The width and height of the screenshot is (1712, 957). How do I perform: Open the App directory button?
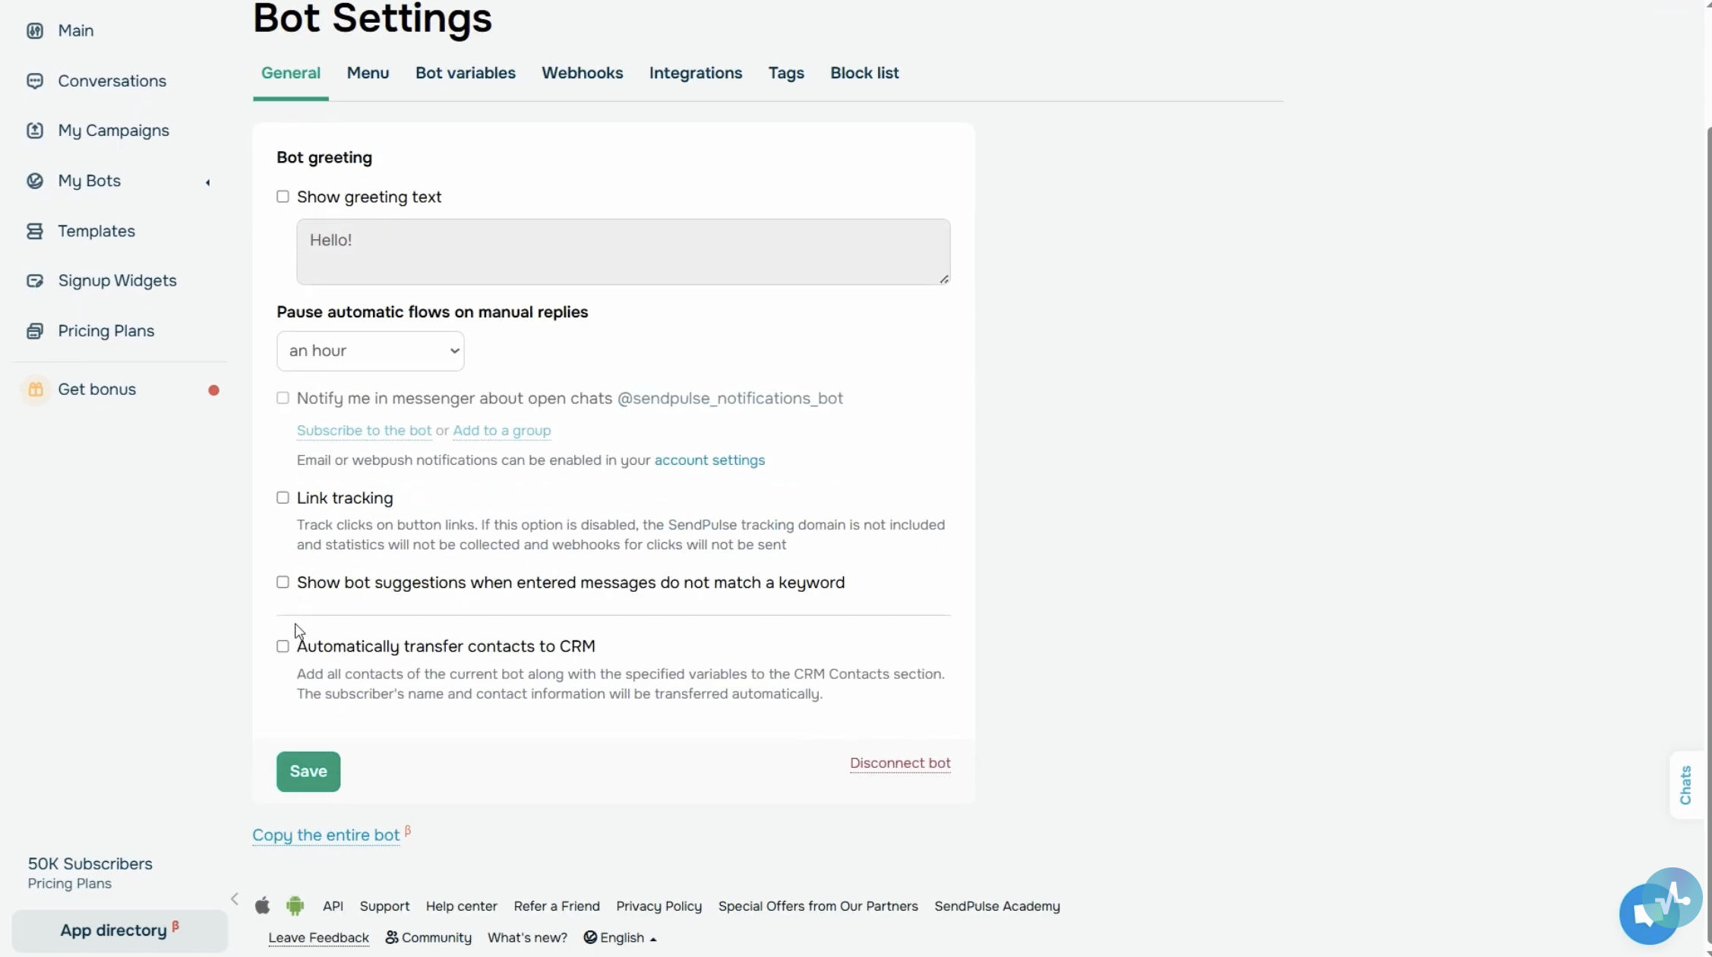[x=120, y=930]
